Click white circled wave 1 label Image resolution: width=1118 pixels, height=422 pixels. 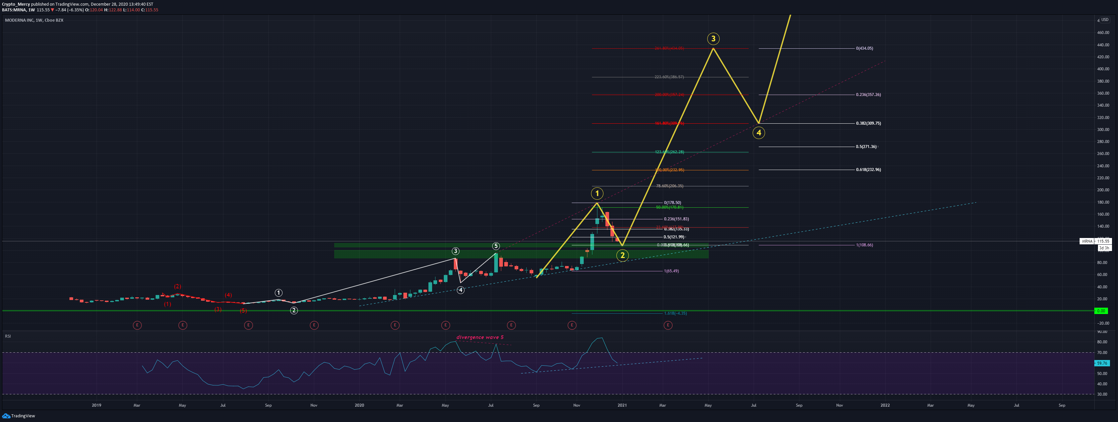tap(278, 293)
